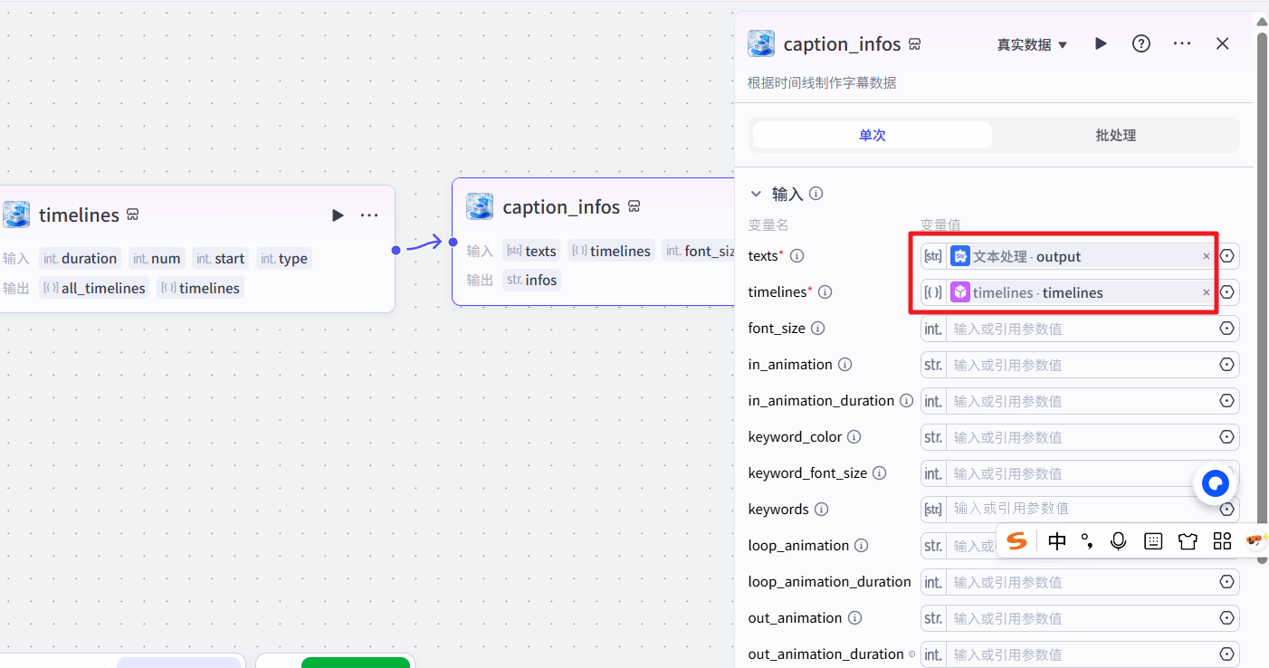Open timelines node more options menu
Viewport: 1269px width, 668px height.
(x=369, y=215)
